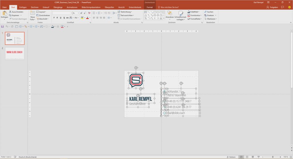Toggle the Notizen notes pane
Viewport: 293px width, 159px height.
click(231, 157)
